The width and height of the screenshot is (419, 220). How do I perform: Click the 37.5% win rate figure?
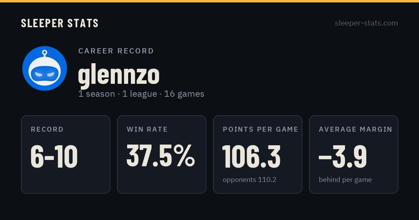161,156
